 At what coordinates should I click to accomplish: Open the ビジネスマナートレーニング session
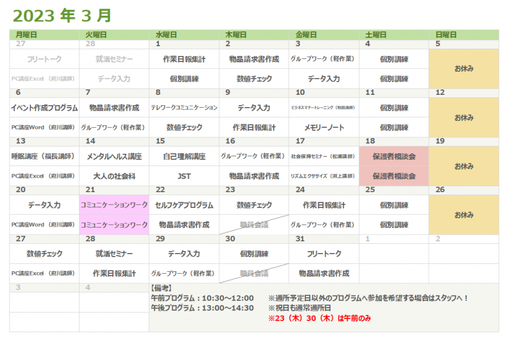pyautogui.click(x=323, y=108)
